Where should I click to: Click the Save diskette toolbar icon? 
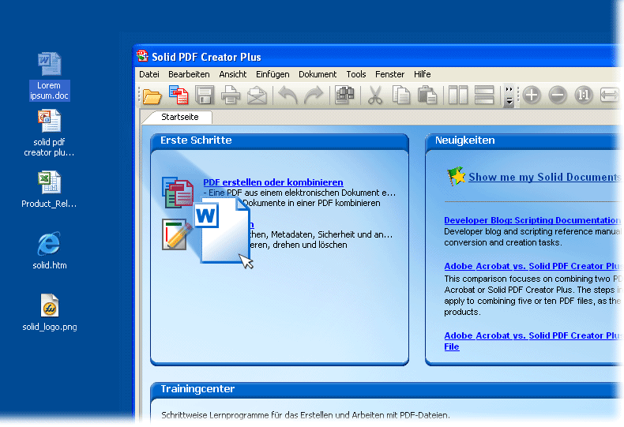[x=205, y=96]
